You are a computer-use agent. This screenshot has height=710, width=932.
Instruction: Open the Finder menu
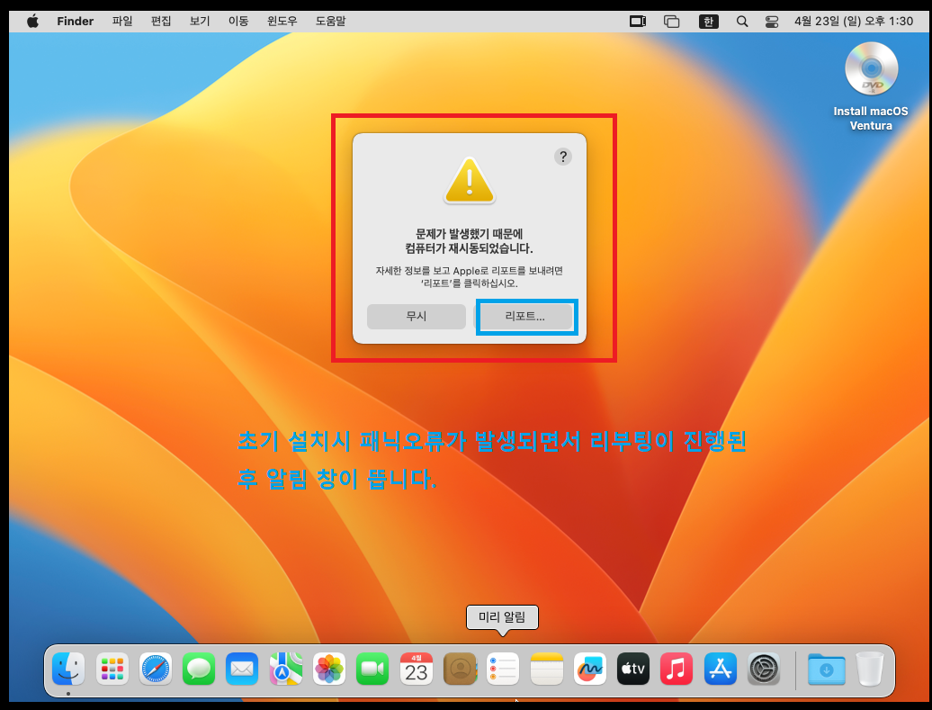click(75, 22)
